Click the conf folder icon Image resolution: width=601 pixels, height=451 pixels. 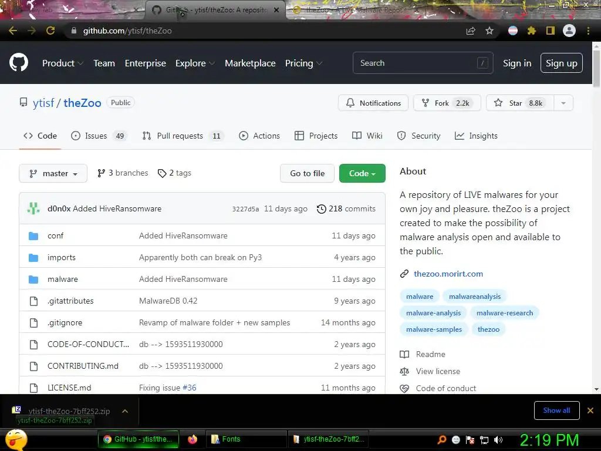(33, 236)
